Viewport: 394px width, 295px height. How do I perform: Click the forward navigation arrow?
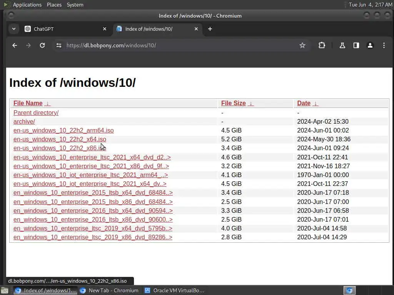point(28,45)
